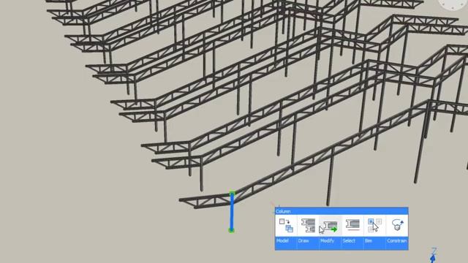
Task: Click the selection boxes with cursor icon
Action: [374, 225]
